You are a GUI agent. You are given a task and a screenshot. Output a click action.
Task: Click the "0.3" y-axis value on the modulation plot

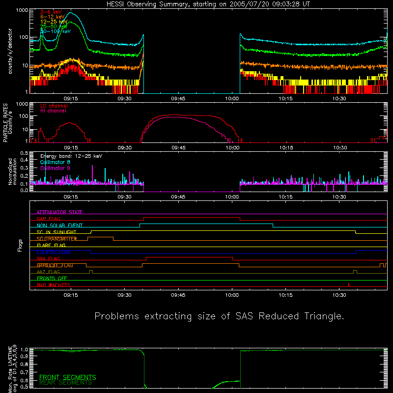[x=24, y=168]
